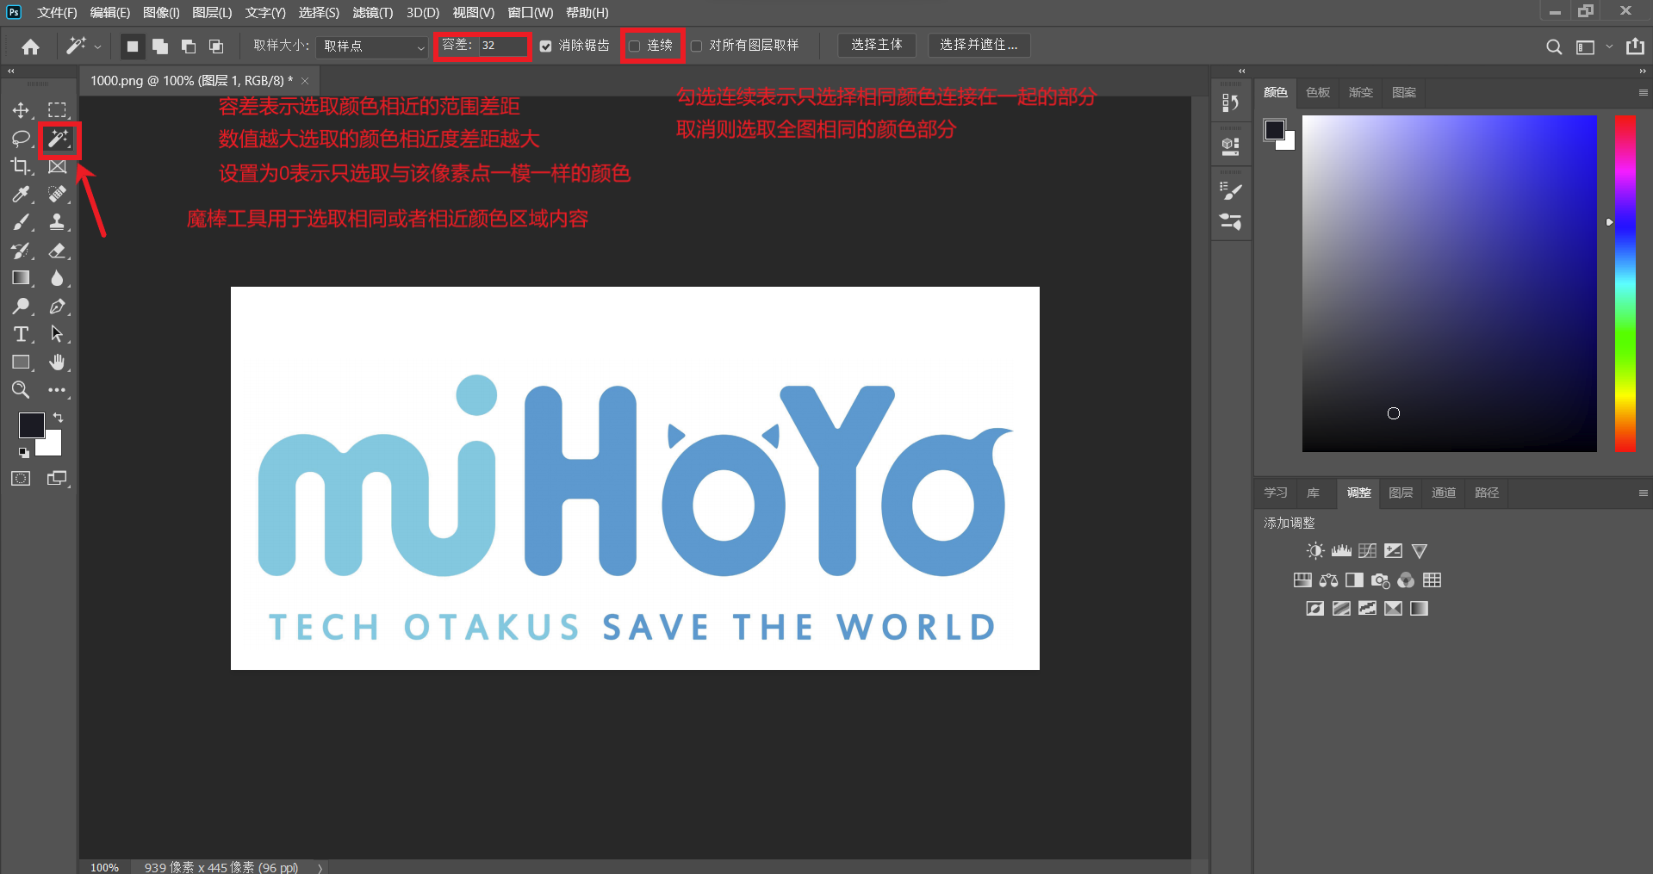The image size is (1653, 874).
Task: Open the 取样点 sample size dropdown
Action: tap(372, 46)
